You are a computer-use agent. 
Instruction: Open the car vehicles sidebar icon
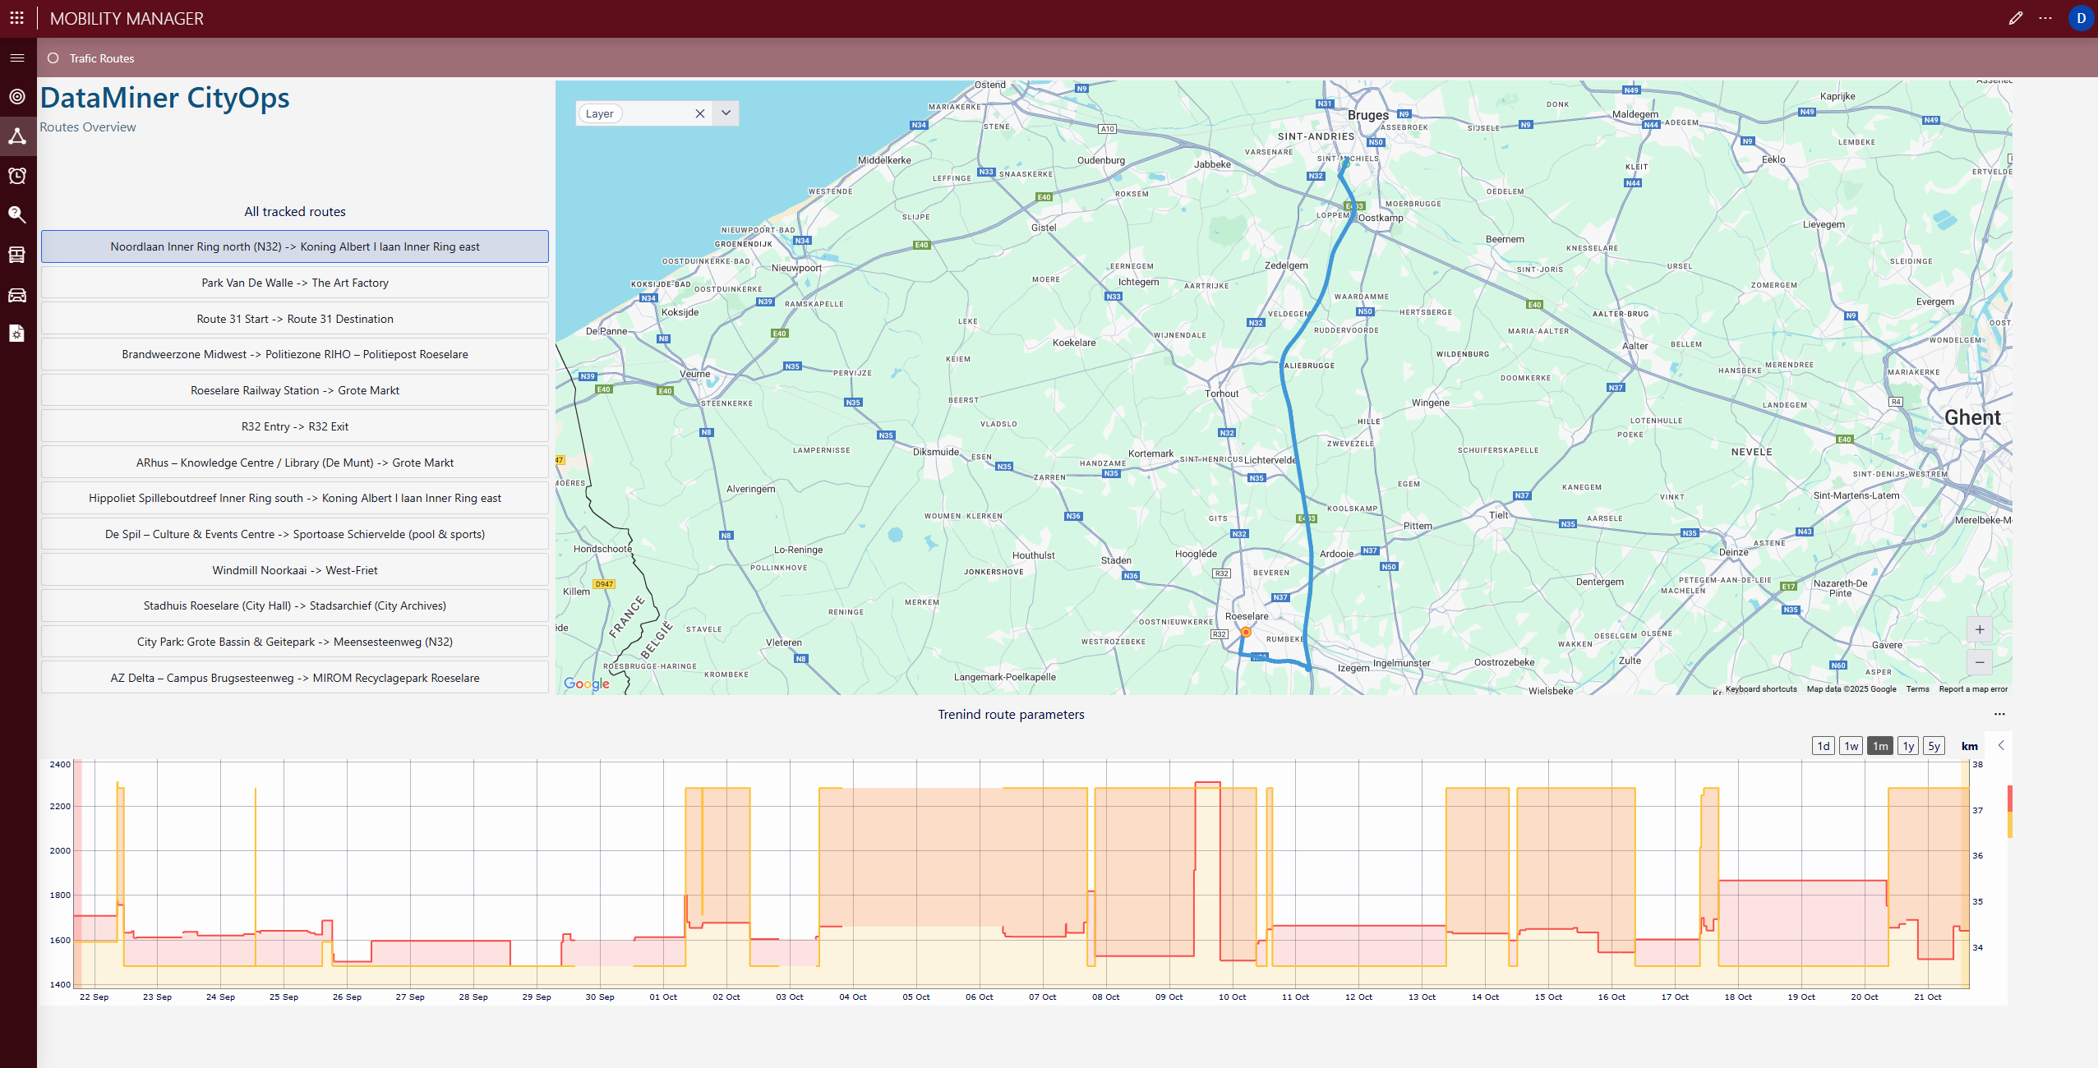[x=17, y=295]
